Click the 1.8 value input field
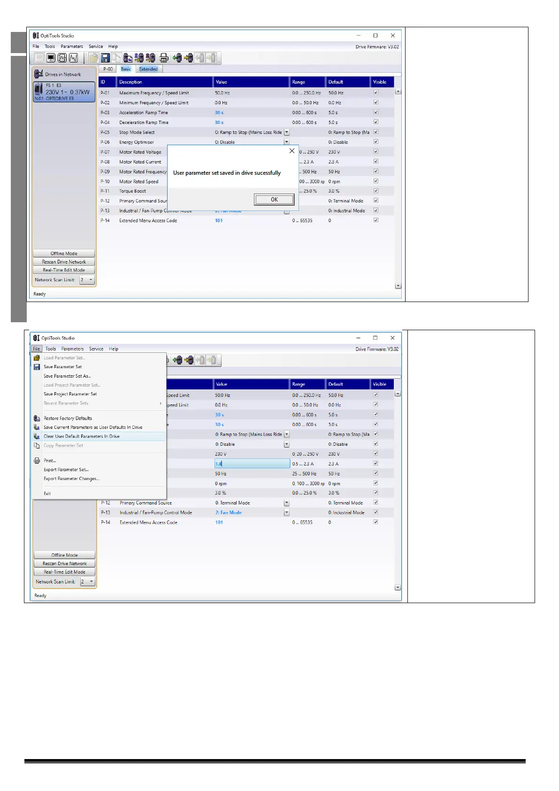 pyautogui.click(x=252, y=464)
